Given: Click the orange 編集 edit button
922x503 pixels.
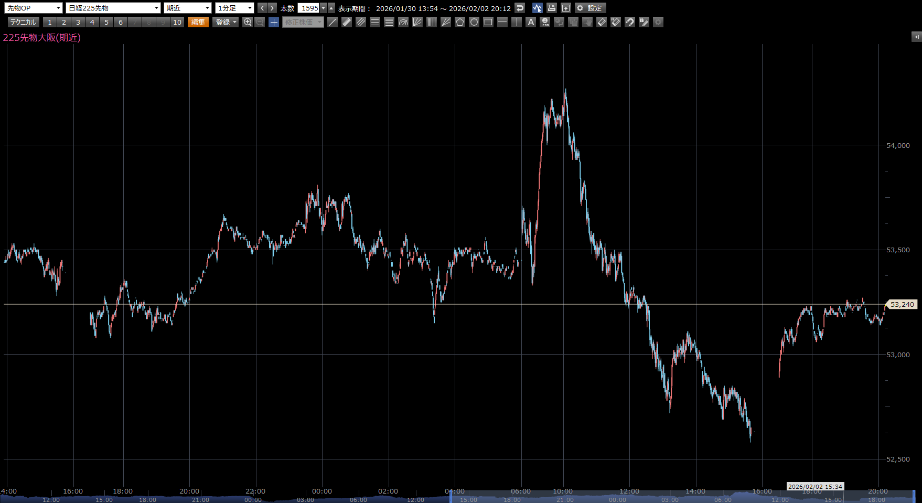Looking at the screenshot, I should pyautogui.click(x=198, y=22).
